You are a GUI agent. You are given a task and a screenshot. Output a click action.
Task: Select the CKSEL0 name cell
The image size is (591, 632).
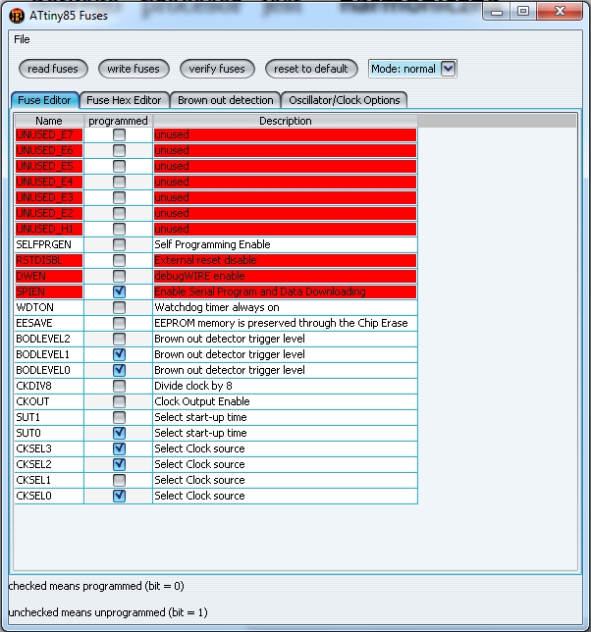coord(49,496)
